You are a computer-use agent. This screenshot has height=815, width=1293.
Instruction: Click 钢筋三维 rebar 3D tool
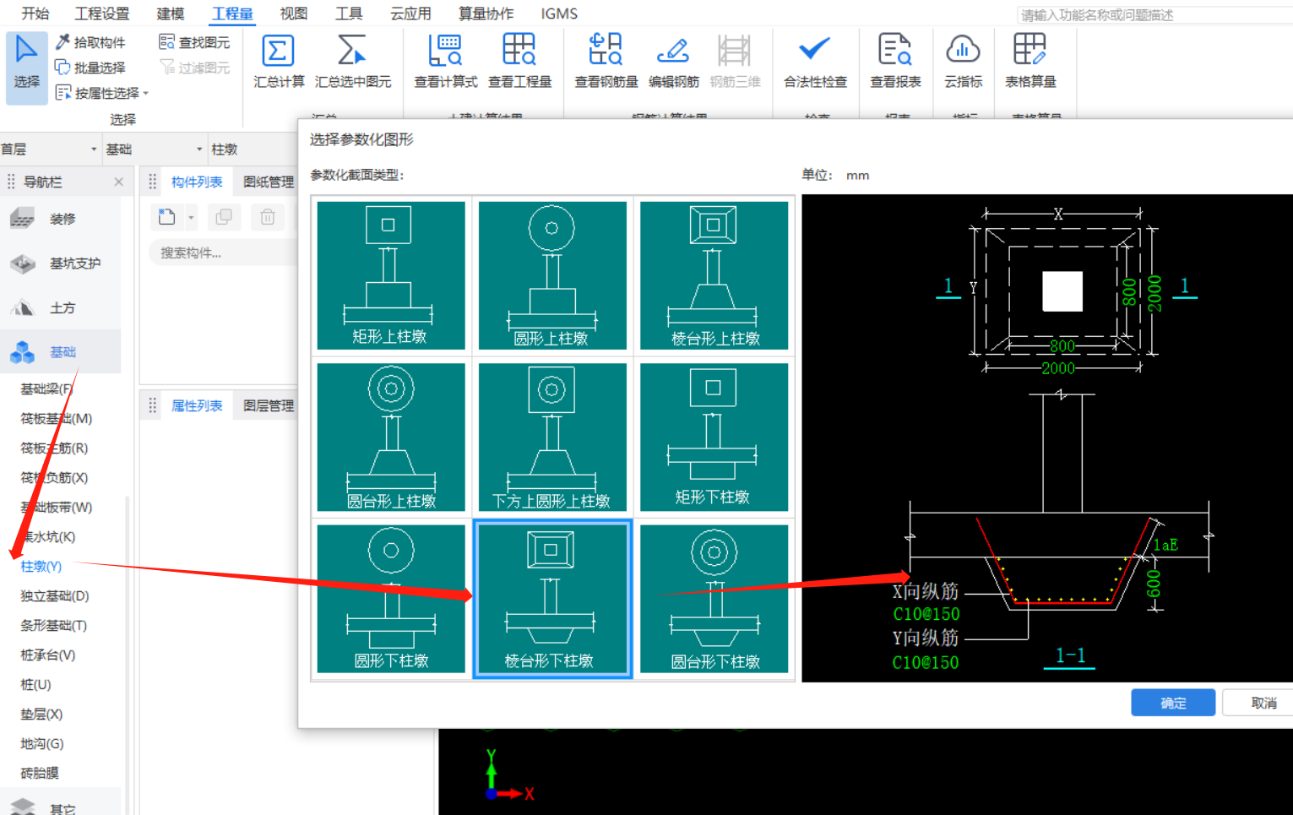(x=735, y=62)
